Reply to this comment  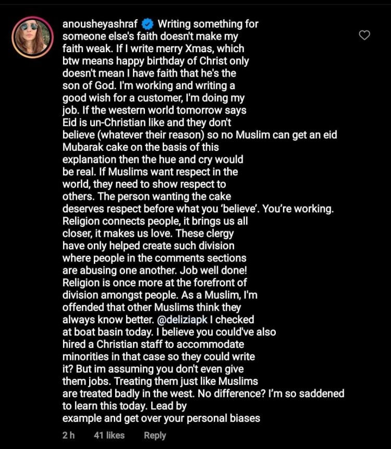coord(155,435)
